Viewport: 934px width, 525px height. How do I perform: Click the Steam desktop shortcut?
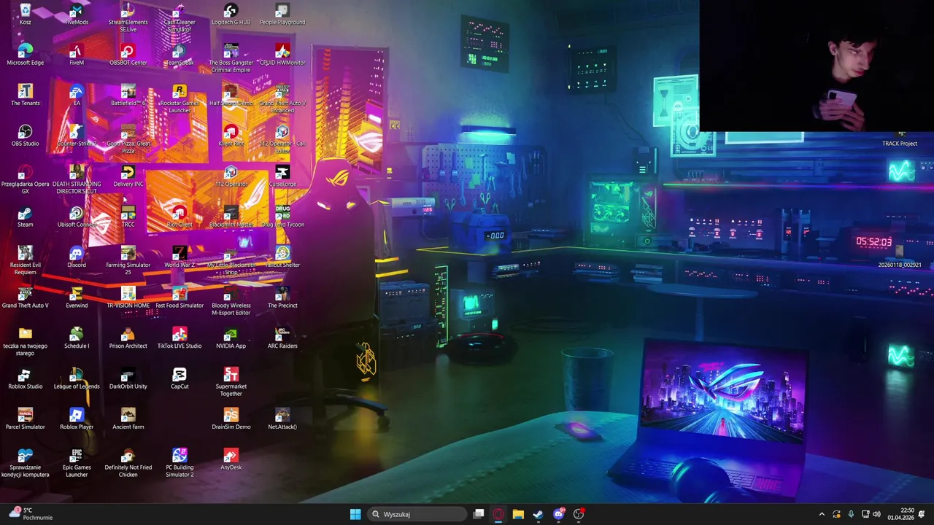[26, 217]
